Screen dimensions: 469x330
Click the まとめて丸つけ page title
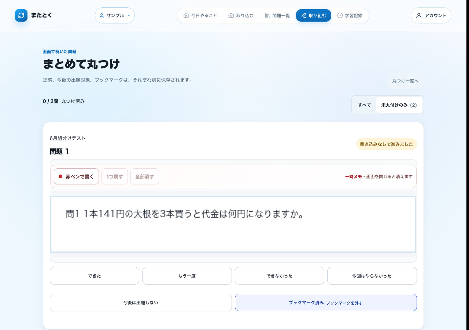(81, 64)
